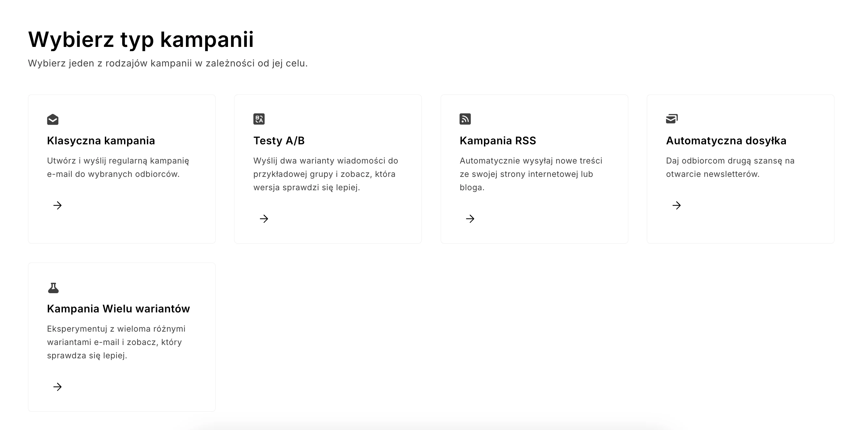The image size is (867, 430).
Task: Click the RSS feed icon
Action: (x=465, y=119)
